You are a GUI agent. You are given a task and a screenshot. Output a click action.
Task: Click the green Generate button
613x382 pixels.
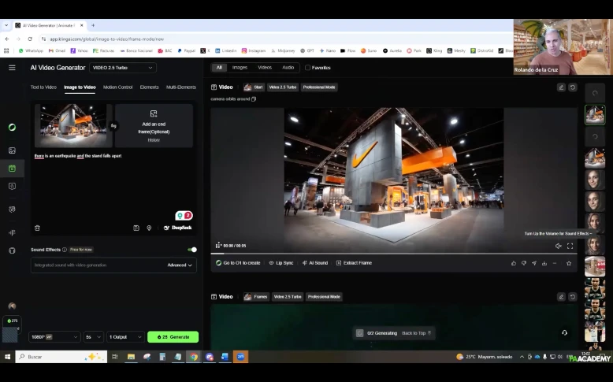tap(173, 337)
